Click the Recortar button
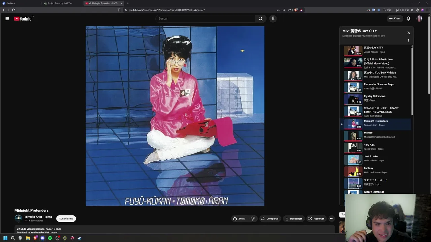 [x=317, y=219]
